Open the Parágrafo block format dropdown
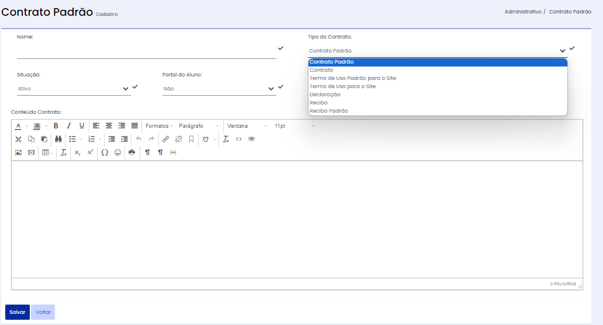Viewport: 603px width, 325px height. [199, 126]
